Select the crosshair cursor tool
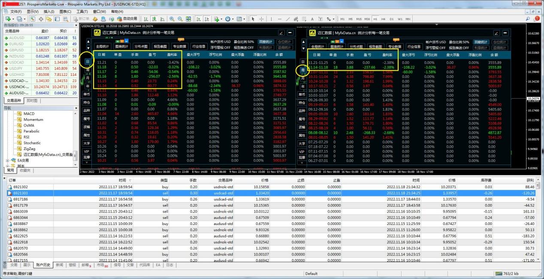Viewport: 544px width, 279px height. (x=262, y=19)
